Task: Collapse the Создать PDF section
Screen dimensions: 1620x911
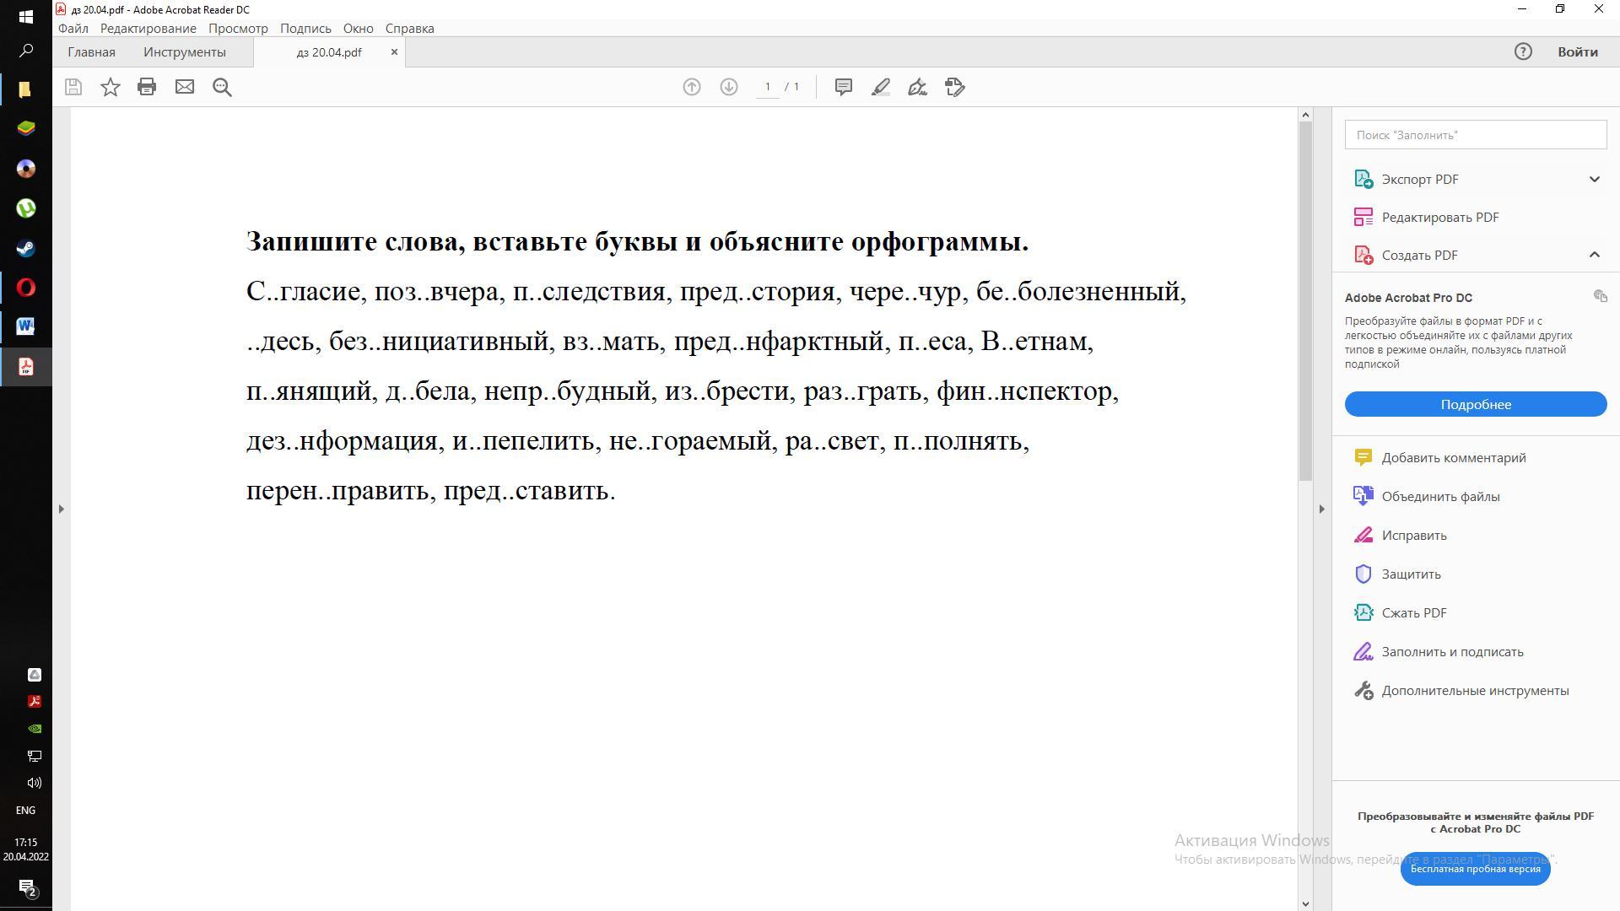Action: click(x=1593, y=255)
